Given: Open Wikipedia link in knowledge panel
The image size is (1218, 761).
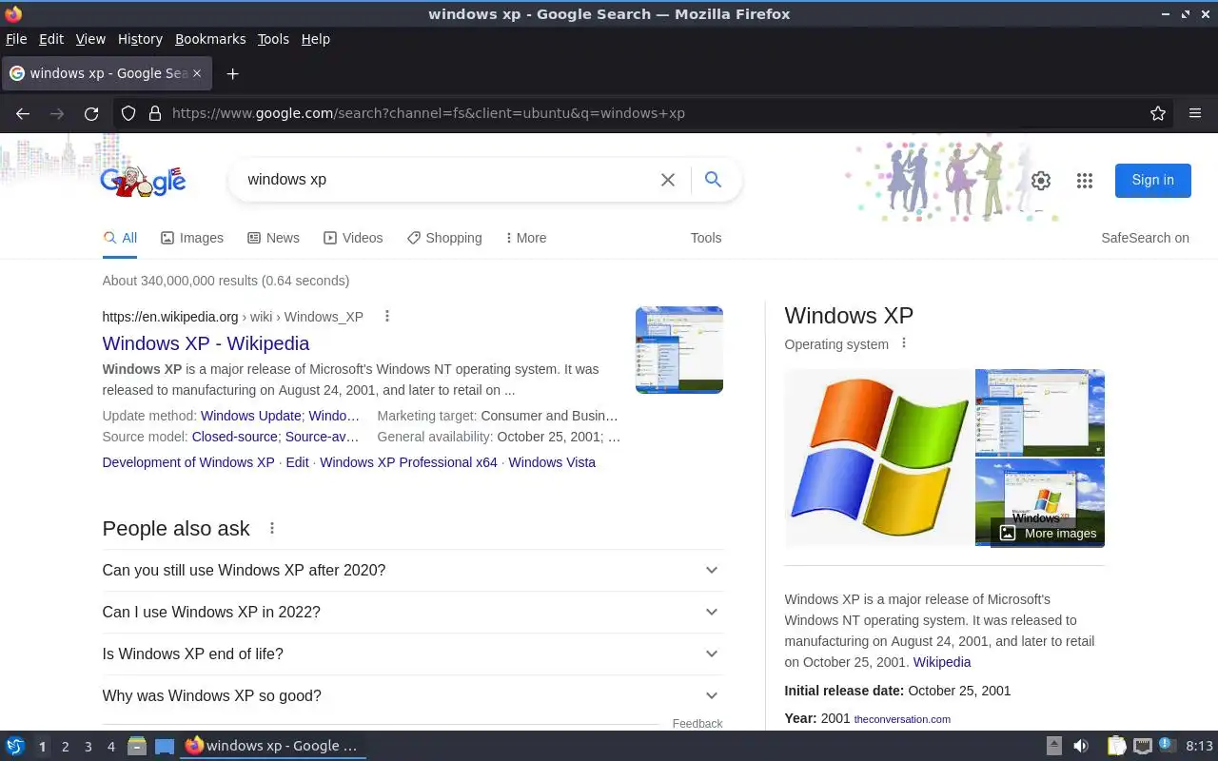Looking at the screenshot, I should point(942,662).
